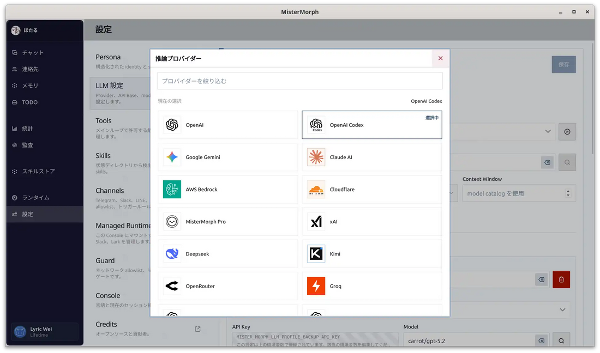This screenshot has width=600, height=353.
Task: Click the 保存 save button
Action: click(x=563, y=65)
